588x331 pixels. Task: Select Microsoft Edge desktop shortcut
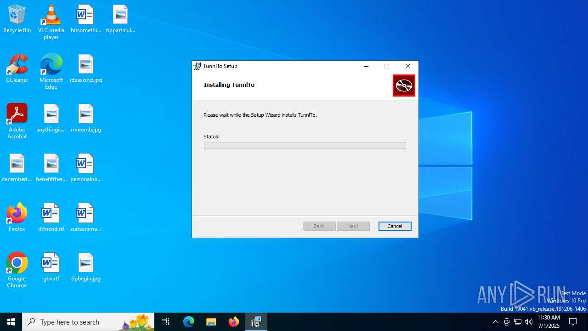tap(51, 72)
